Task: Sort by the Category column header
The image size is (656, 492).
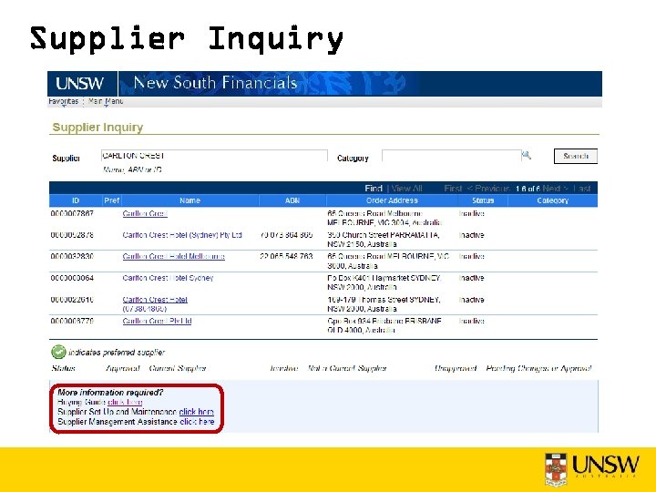Action: pyautogui.click(x=552, y=200)
